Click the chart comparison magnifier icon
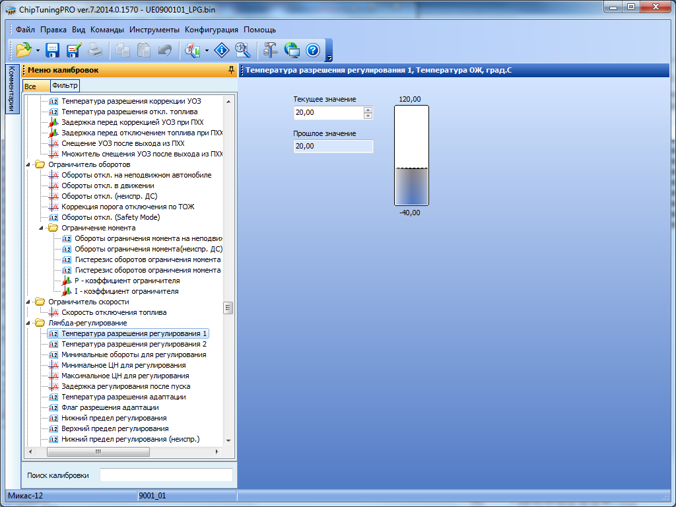676x507 pixels. pyautogui.click(x=193, y=50)
